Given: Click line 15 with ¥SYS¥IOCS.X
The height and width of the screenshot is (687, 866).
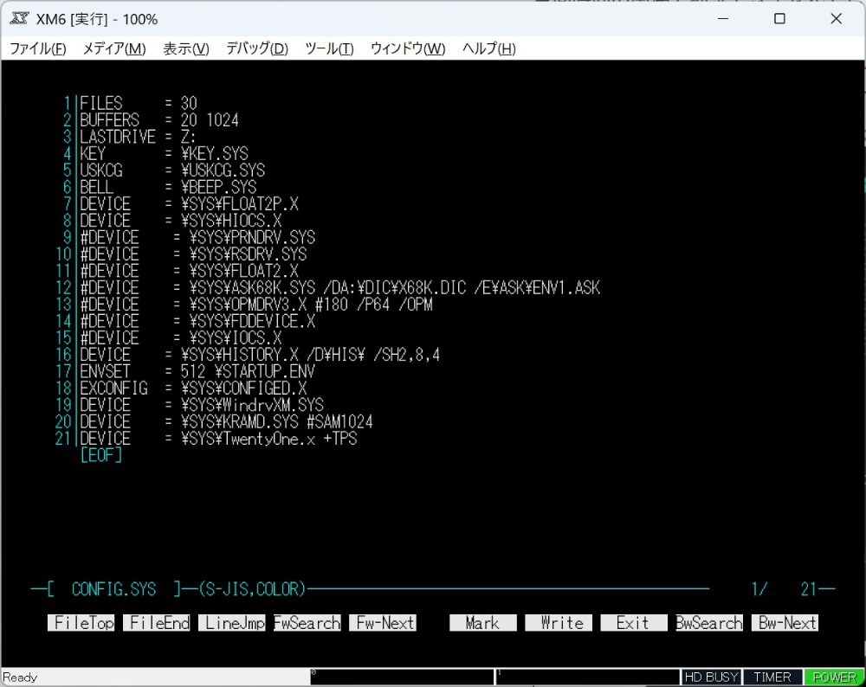Looking at the screenshot, I should coord(181,337).
